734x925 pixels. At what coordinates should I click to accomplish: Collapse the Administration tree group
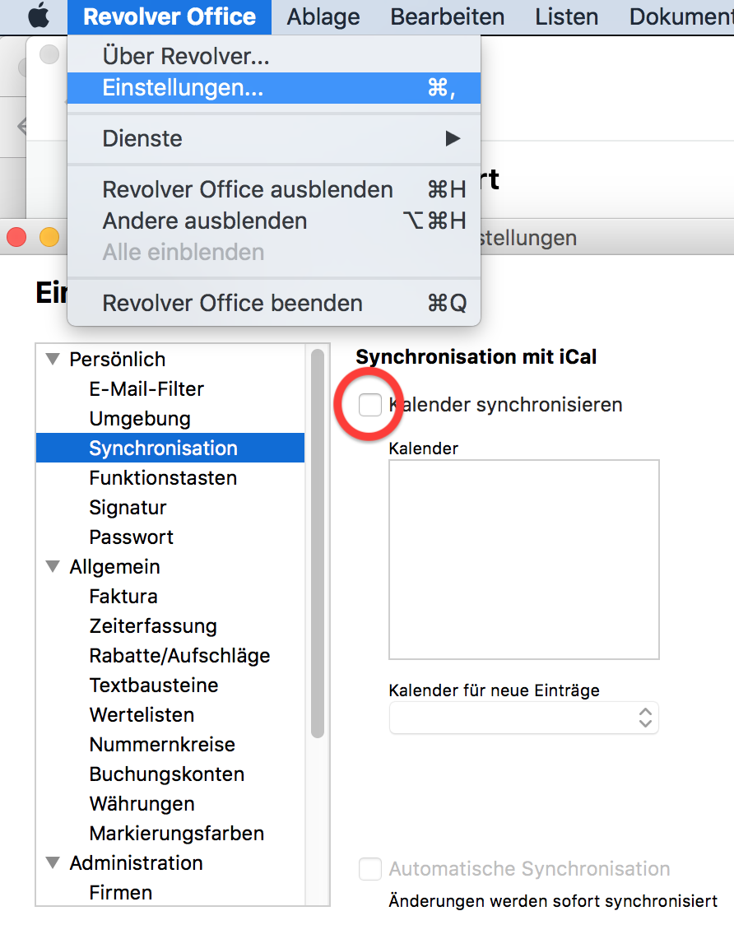pyautogui.click(x=53, y=863)
